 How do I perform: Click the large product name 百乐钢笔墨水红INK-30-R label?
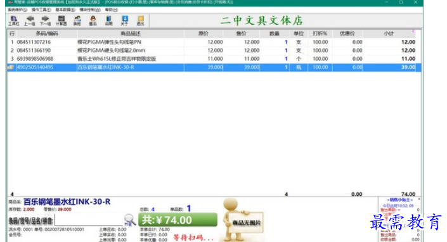pyautogui.click(x=67, y=202)
